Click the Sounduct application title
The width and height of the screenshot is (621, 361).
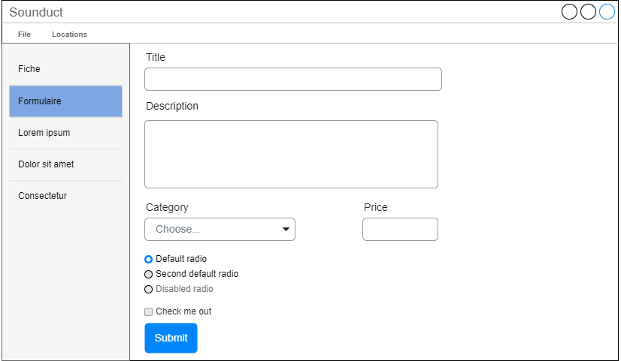[36, 12]
